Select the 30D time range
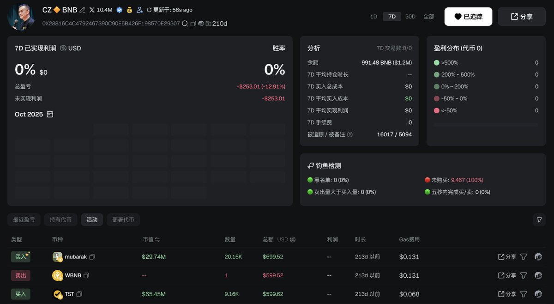The width and height of the screenshot is (554, 304). [x=410, y=17]
